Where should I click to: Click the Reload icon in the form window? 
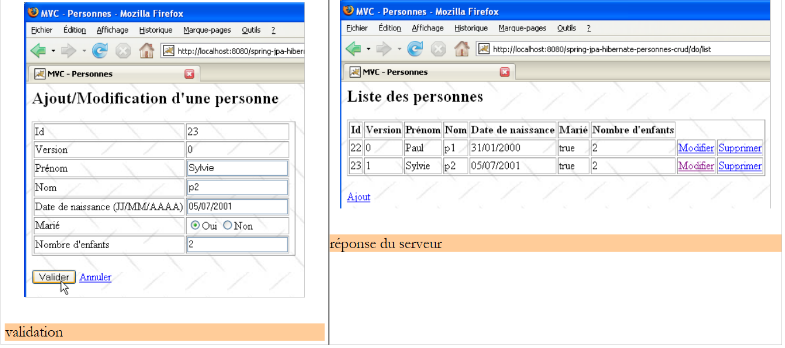100,51
